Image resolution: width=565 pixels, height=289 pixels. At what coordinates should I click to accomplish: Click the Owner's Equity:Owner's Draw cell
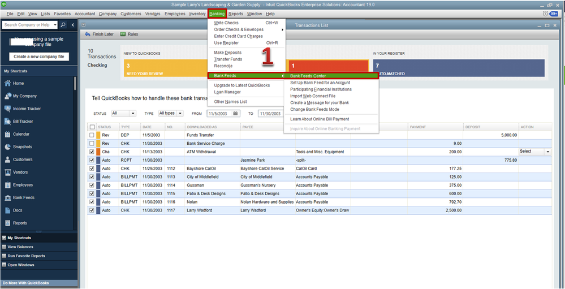click(x=322, y=210)
